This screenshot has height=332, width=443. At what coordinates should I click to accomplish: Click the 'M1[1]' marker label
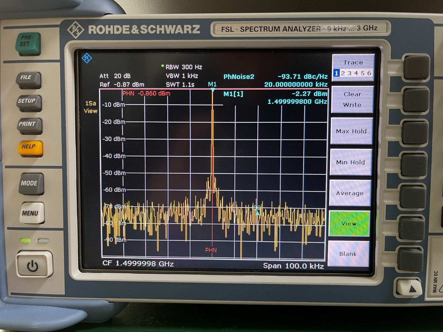[233, 94]
